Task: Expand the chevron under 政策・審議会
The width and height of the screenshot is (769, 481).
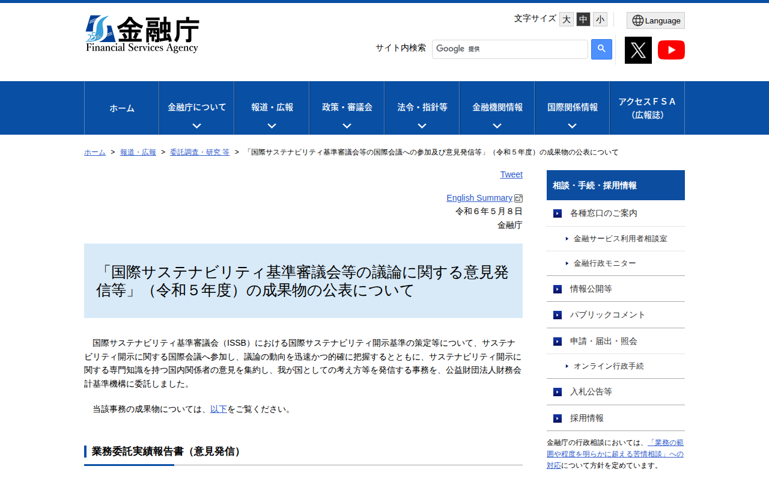Action: pos(347,126)
